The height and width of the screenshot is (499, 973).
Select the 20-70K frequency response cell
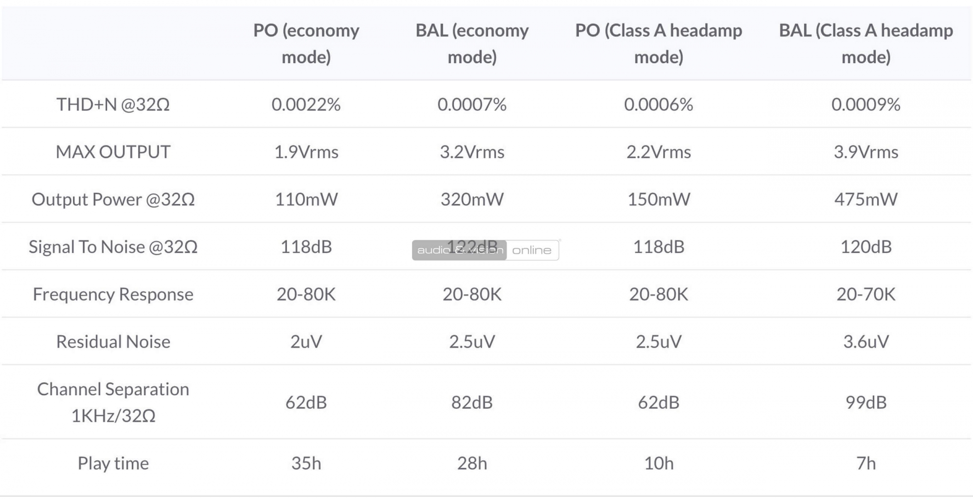pos(866,294)
